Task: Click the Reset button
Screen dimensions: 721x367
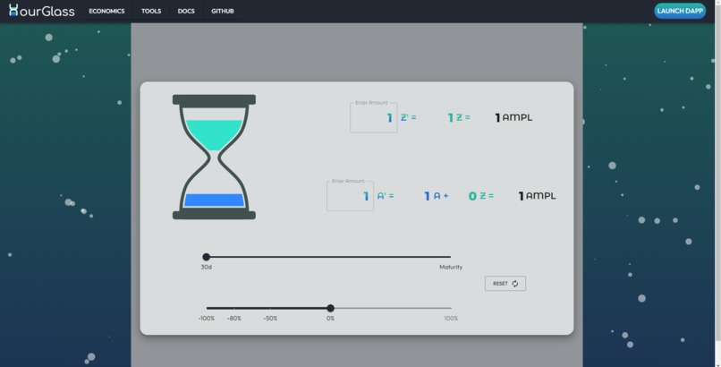Action: point(505,283)
